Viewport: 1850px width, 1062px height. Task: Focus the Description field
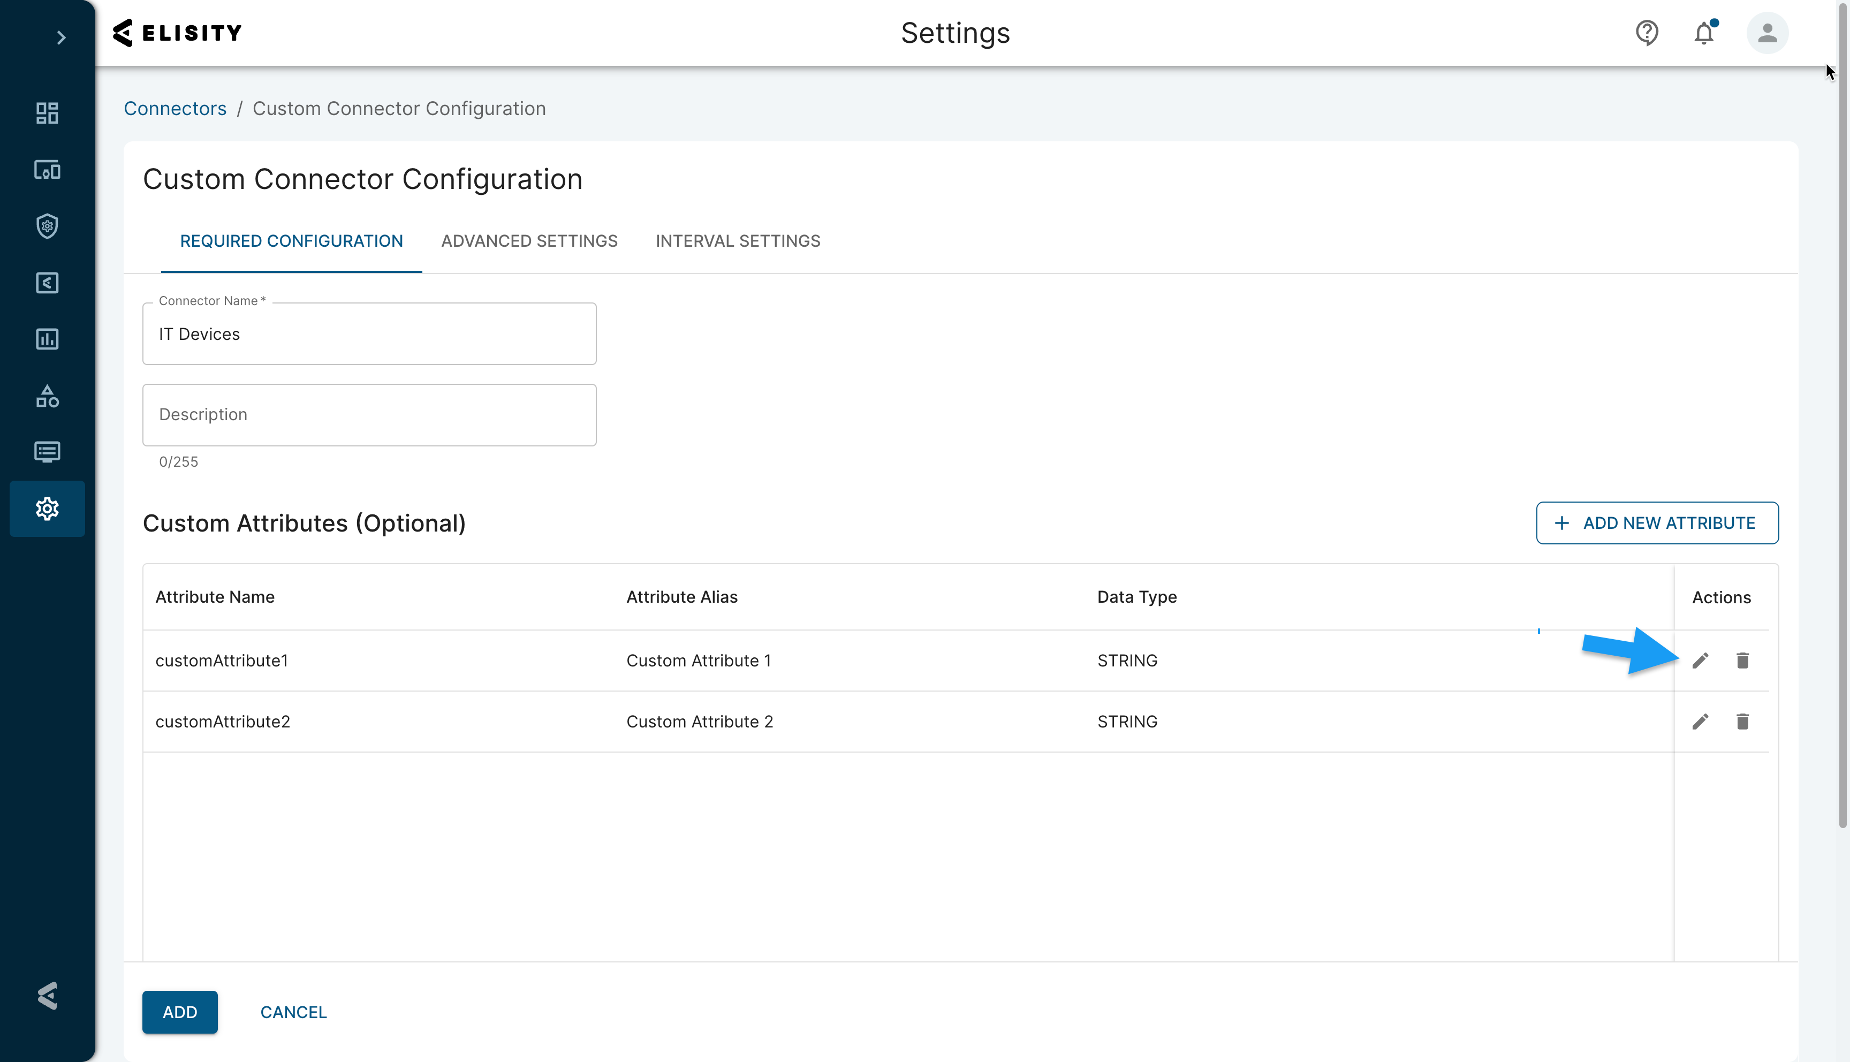(370, 415)
